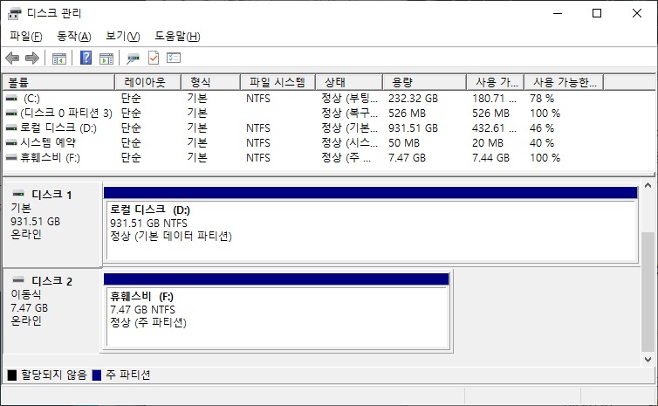This screenshot has width=658, height=406.
Task: Toggle the console tree pane icon
Action: (x=59, y=58)
